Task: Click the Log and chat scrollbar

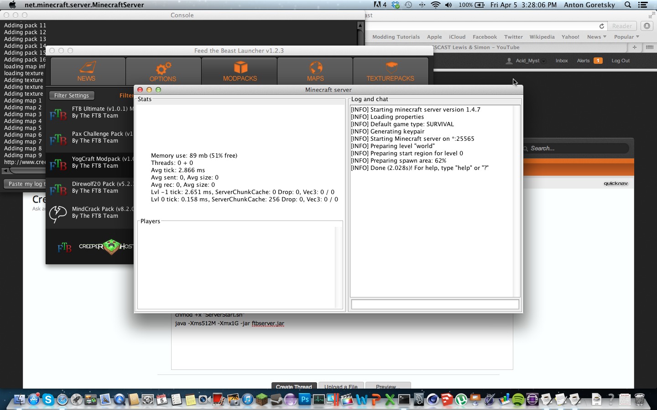Action: click(x=516, y=201)
